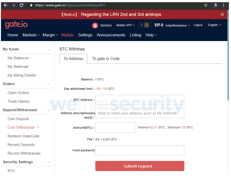Collapse the Orders section

click(x=49, y=84)
